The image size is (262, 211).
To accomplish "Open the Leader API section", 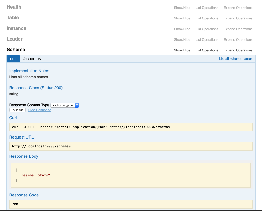I will pos(15,39).
